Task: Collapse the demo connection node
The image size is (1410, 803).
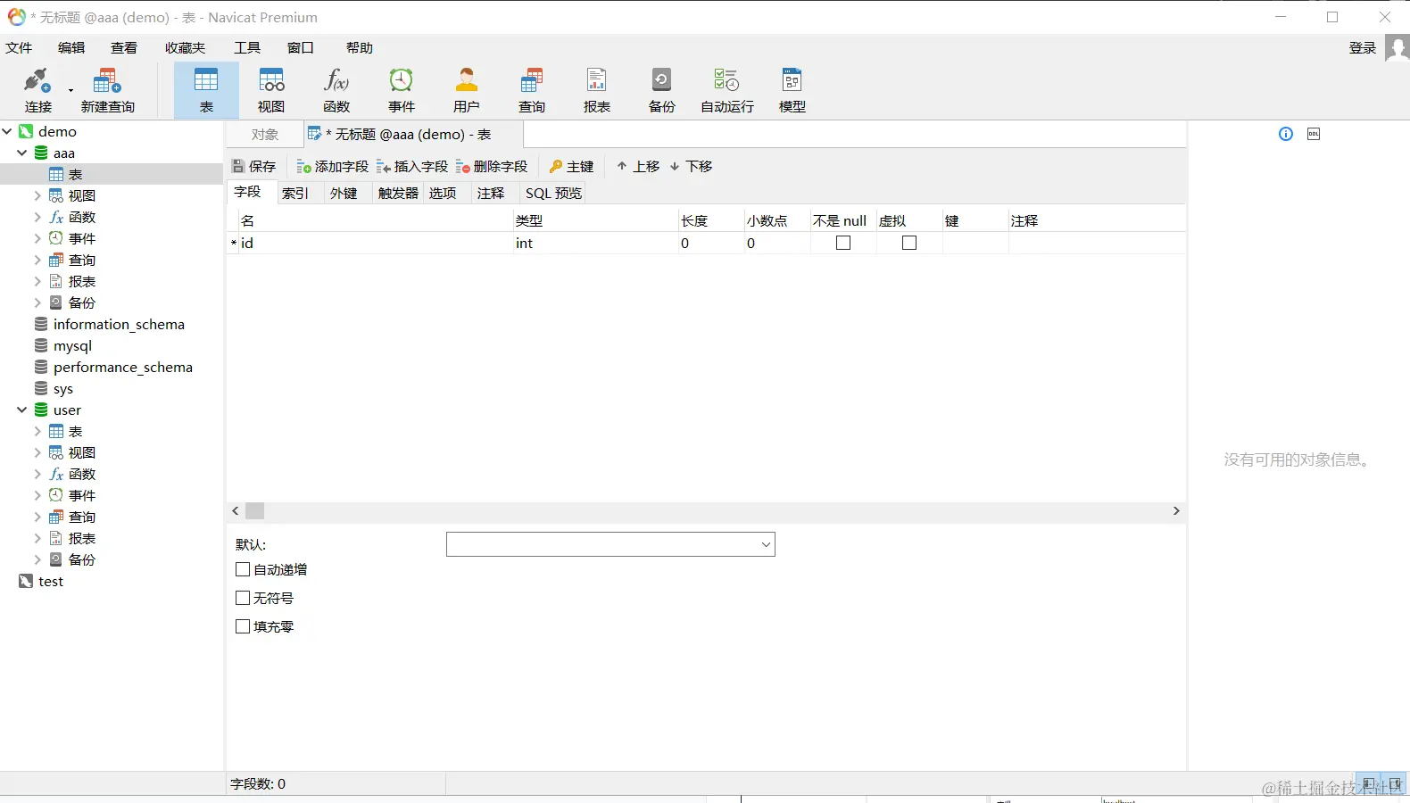Action: 7,131
